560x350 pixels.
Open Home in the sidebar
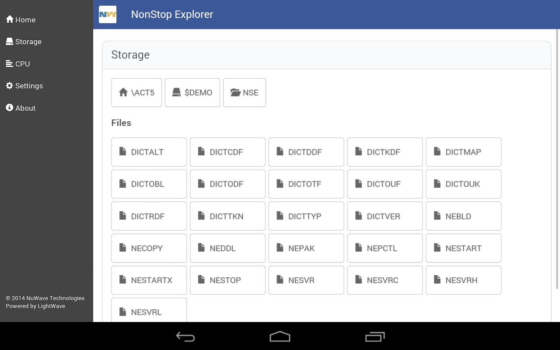[x=21, y=20]
